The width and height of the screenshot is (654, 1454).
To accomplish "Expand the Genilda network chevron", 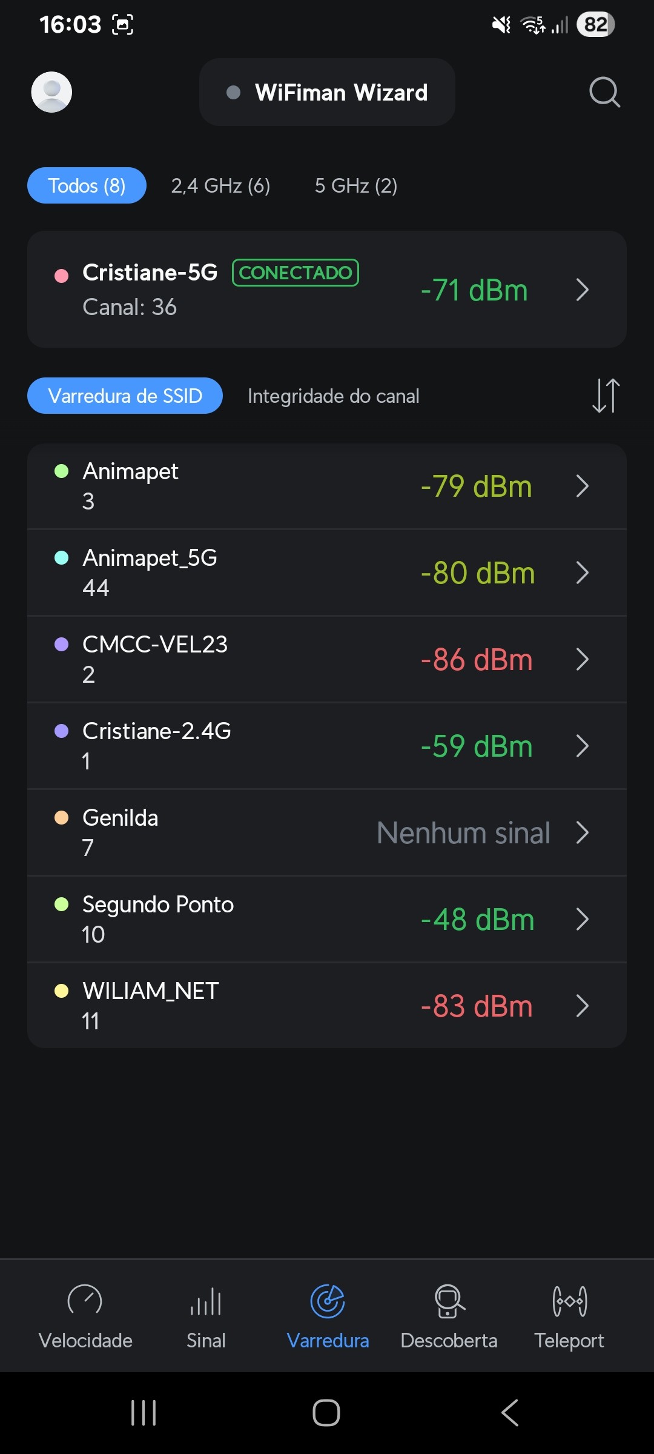I will [x=583, y=832].
